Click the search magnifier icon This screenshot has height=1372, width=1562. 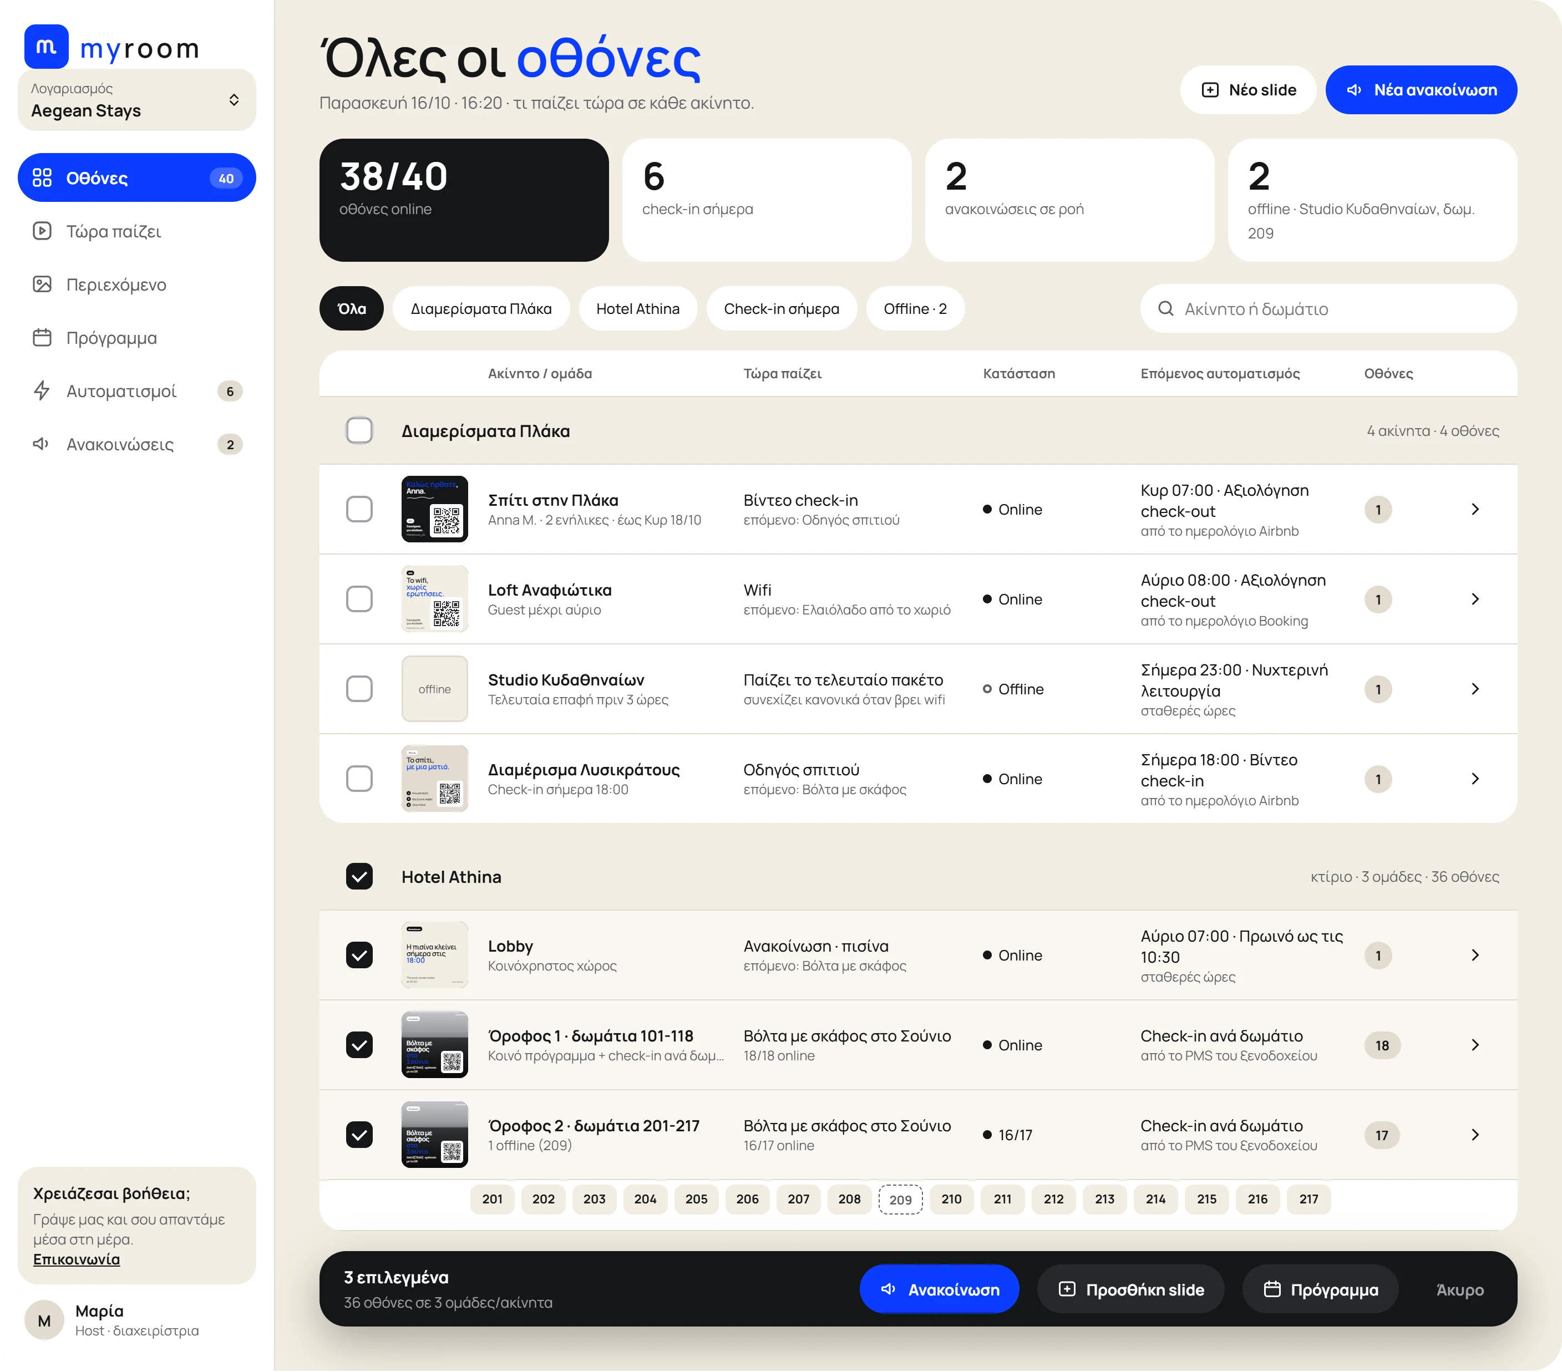coord(1165,309)
